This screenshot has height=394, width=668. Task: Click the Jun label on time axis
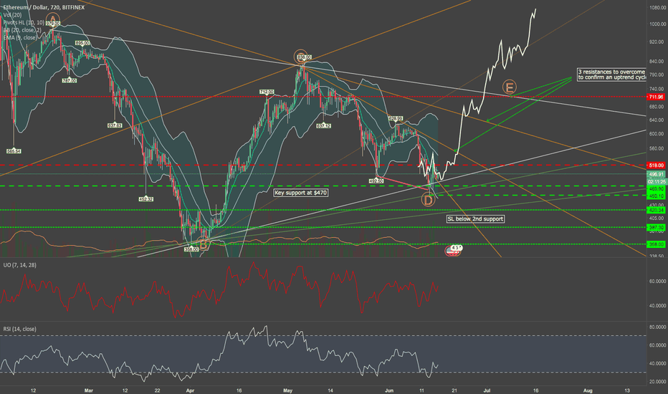pyautogui.click(x=389, y=390)
